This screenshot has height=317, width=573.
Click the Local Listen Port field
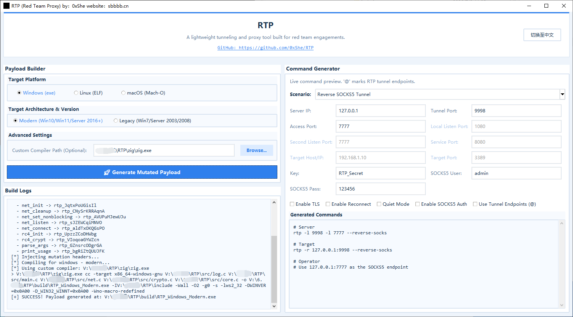click(x=516, y=126)
